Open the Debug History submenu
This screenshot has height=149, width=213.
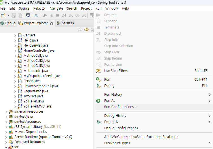pyautogui.click(x=154, y=116)
